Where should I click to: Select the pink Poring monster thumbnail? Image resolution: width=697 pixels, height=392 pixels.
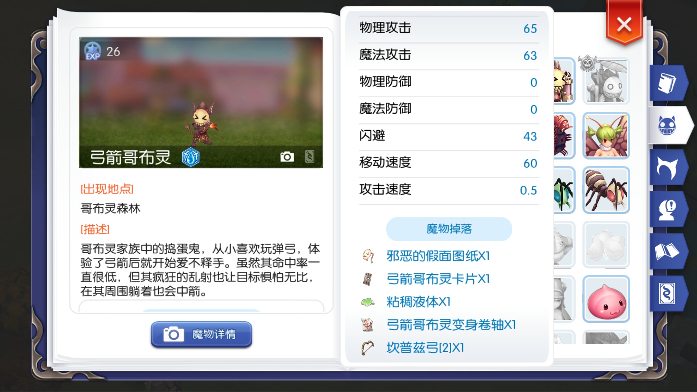pos(606,299)
